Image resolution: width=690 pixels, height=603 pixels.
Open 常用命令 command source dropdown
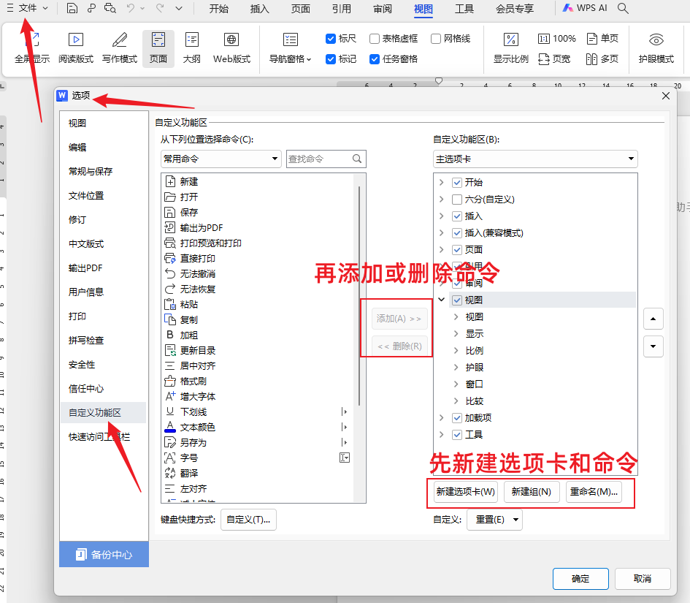point(221,159)
